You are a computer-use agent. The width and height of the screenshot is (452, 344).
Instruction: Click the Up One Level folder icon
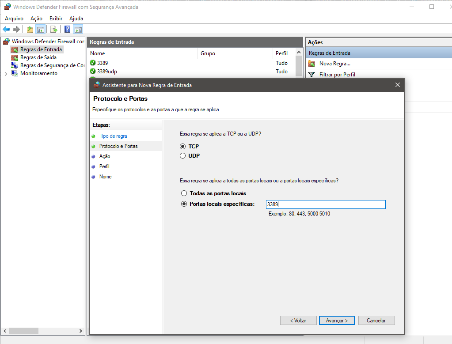click(x=30, y=29)
